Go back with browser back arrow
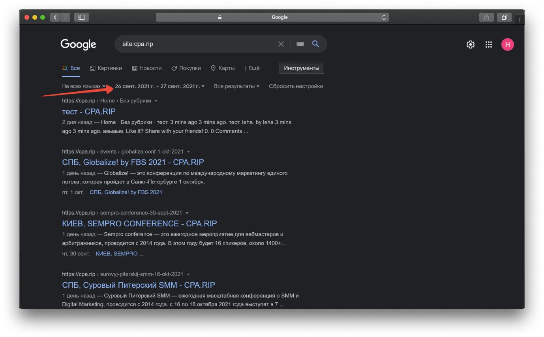The width and height of the screenshot is (544, 337). tap(55, 17)
